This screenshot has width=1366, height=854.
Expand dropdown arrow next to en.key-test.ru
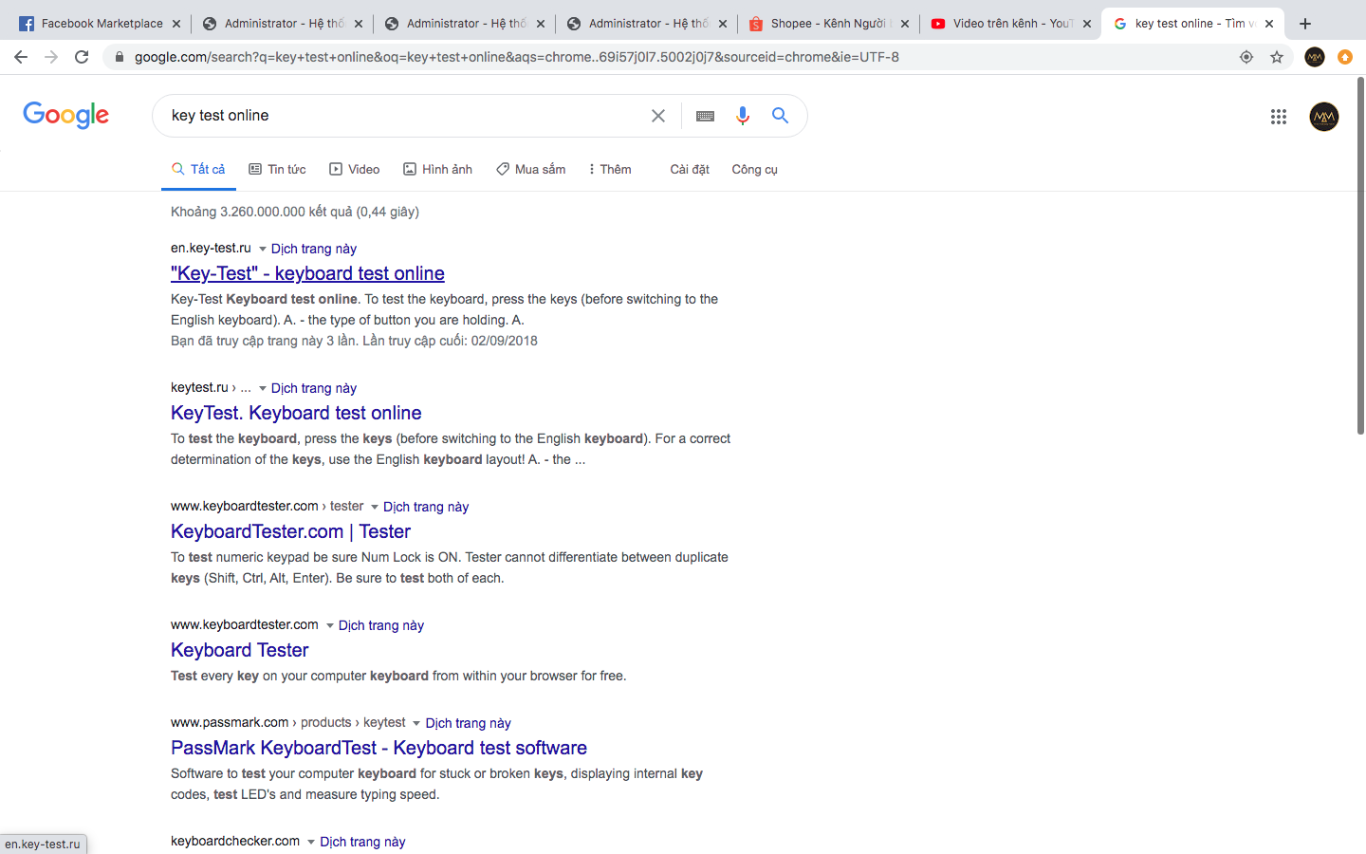click(x=263, y=250)
